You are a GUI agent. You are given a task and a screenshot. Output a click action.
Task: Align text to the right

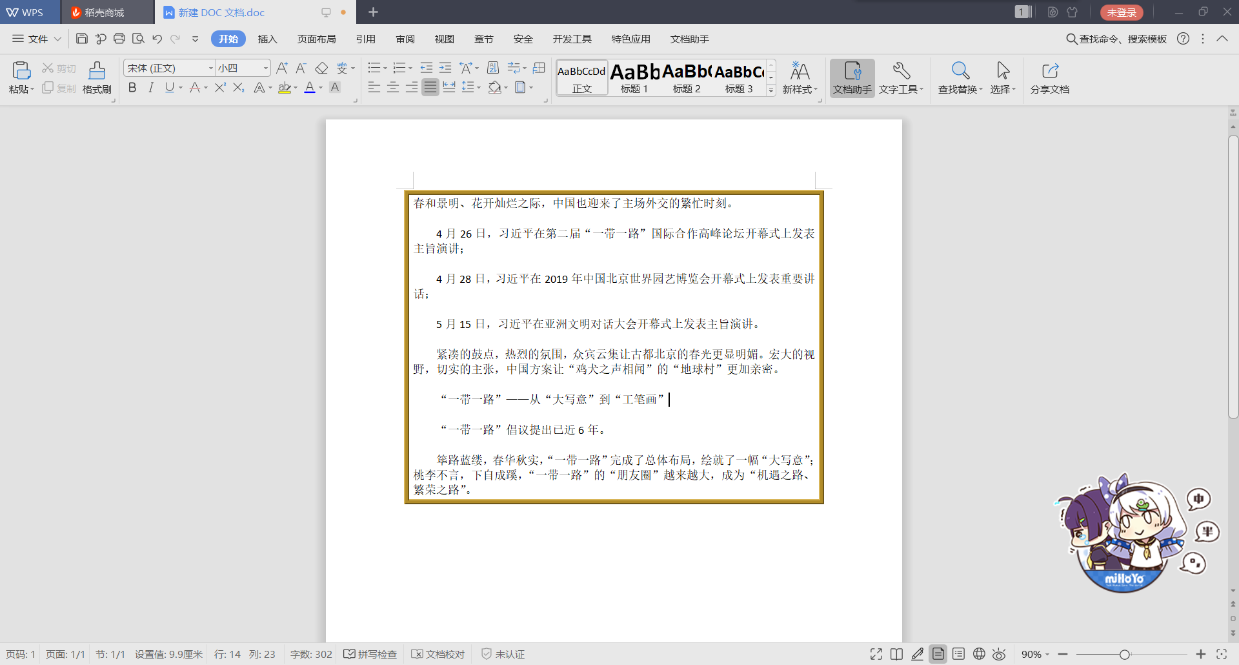(412, 87)
